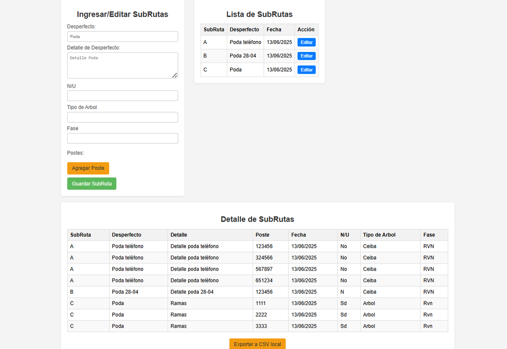Screen dimensions: 507x349
Task: Click Ramas cell in poste 1111 row
Action: coord(210,303)
